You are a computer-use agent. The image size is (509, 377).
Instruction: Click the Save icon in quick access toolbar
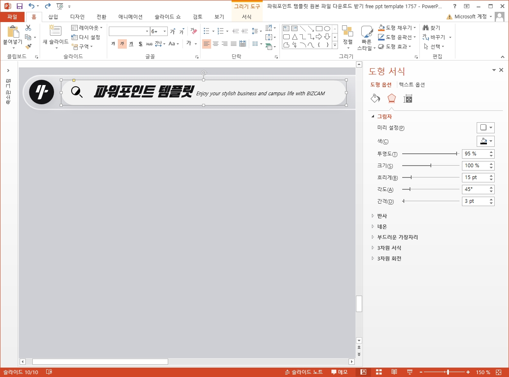(19, 6)
